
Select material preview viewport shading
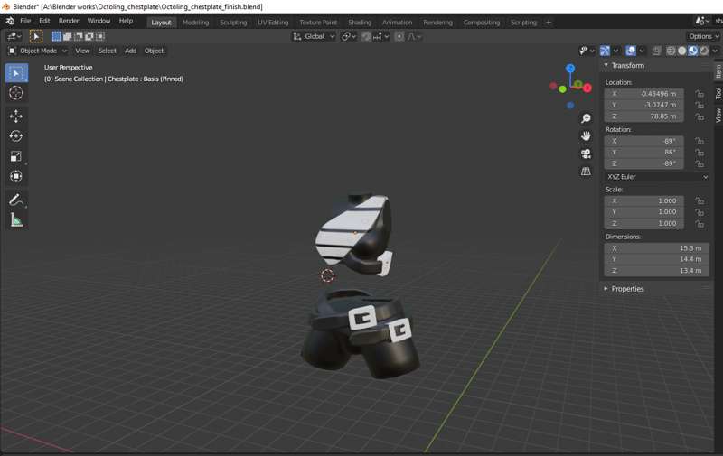tap(692, 51)
